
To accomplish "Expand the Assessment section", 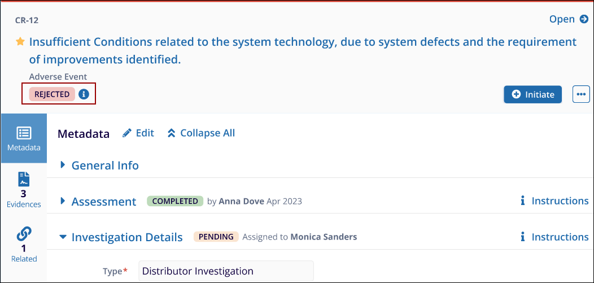I will point(63,201).
